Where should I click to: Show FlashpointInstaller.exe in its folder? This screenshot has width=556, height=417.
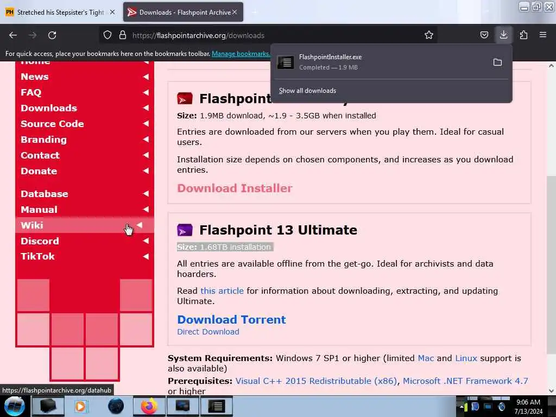click(x=497, y=62)
